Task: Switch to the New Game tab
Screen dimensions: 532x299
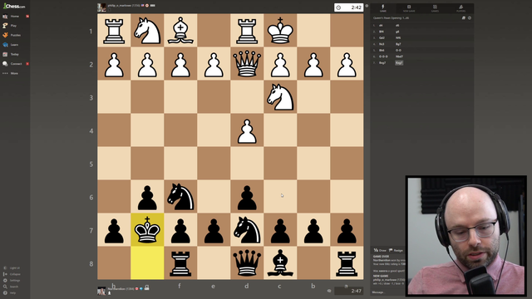Action: 409,8
